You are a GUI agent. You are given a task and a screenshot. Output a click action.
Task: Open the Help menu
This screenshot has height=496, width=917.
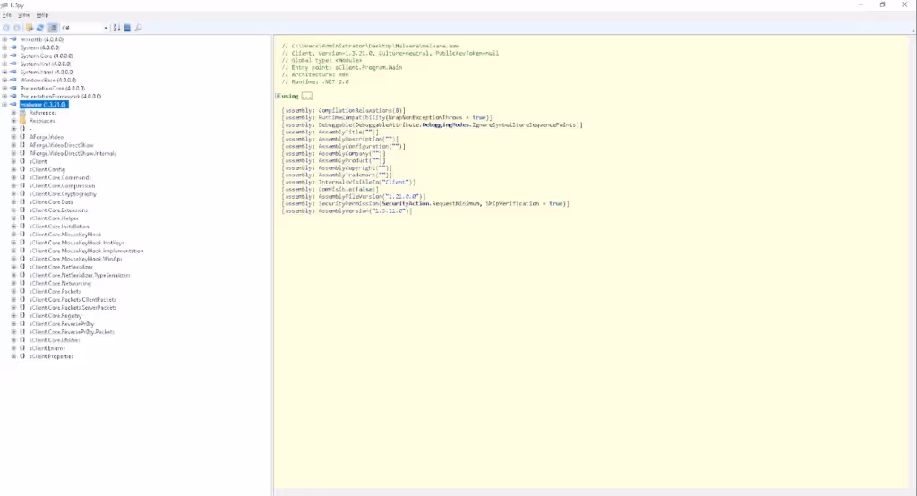click(43, 14)
